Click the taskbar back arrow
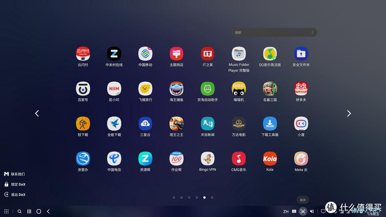 (48, 211)
